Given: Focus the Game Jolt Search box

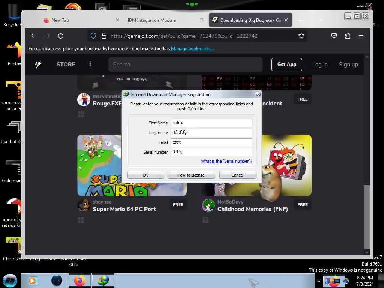Looking at the screenshot, I should [185, 64].
